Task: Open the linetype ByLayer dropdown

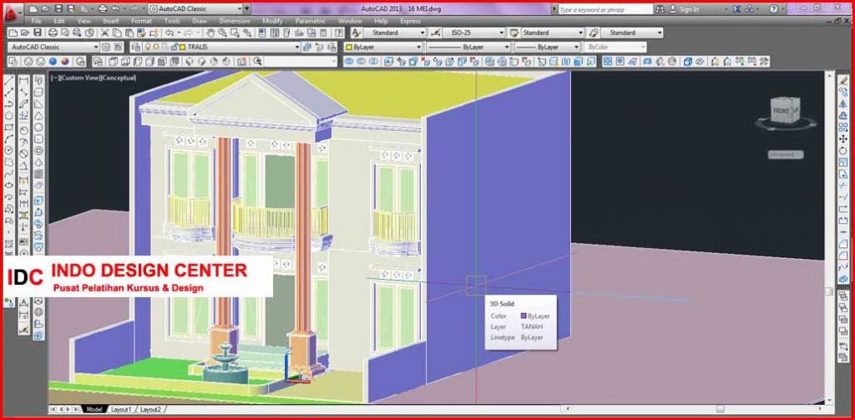Action: [507, 48]
